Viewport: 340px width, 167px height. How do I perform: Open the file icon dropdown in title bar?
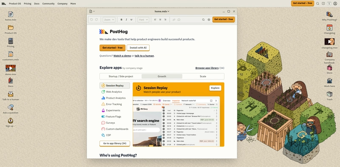[x=92, y=11]
